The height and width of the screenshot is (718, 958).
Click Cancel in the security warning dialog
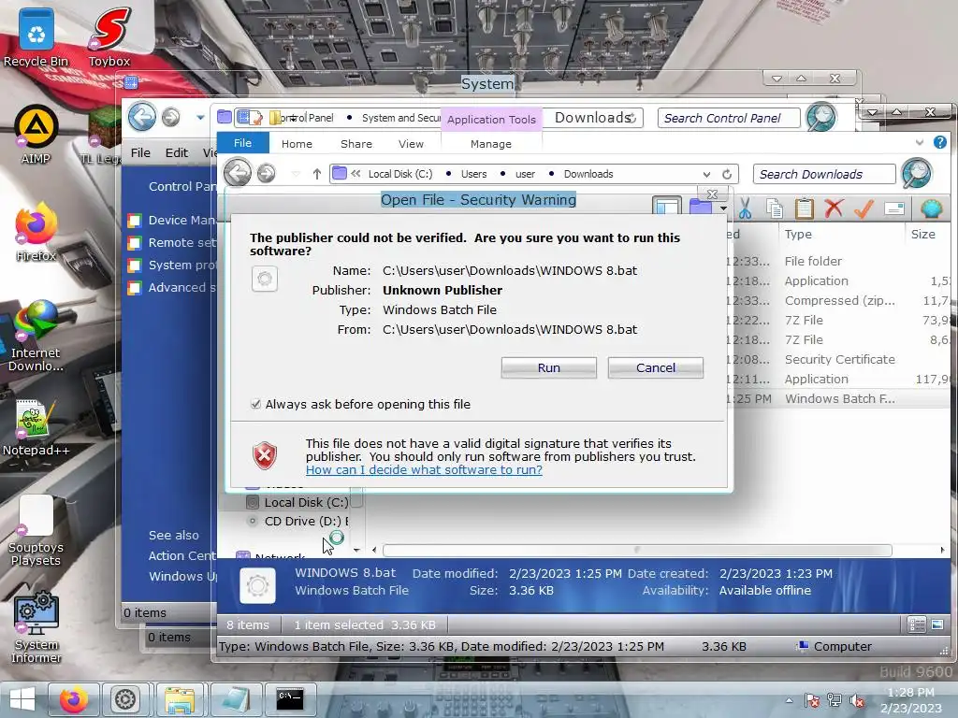[x=656, y=367]
